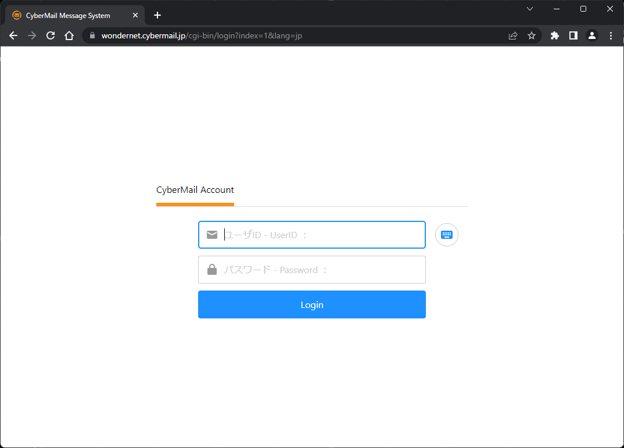Click the browser forward arrow
Viewport: 624px width, 448px height.
[32, 36]
